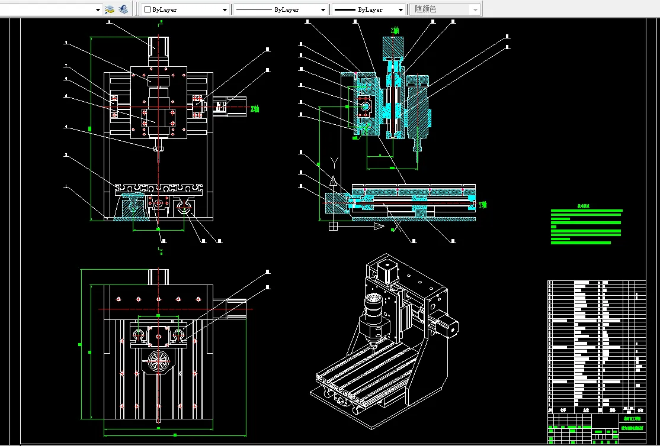Select the X-axis label beside the front view

(x=255, y=109)
